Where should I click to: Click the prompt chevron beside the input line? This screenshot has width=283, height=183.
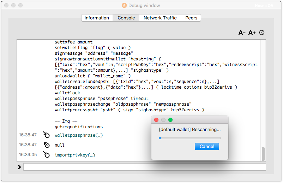tap(19, 167)
